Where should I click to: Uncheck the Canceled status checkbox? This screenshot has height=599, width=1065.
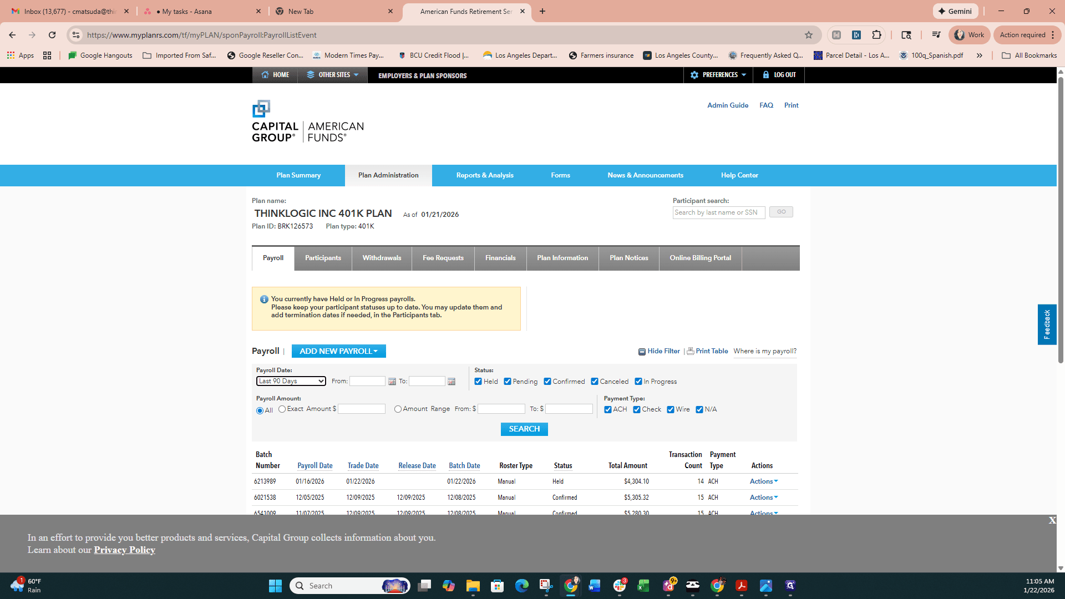point(595,382)
